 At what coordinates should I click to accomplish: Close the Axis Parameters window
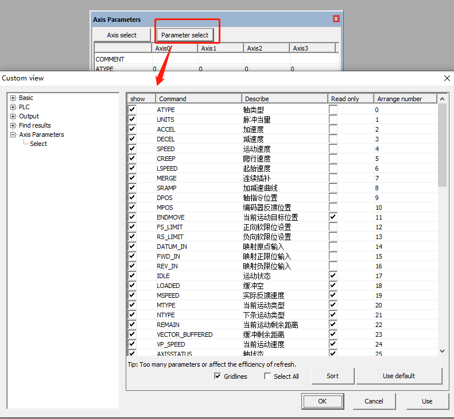tap(336, 19)
